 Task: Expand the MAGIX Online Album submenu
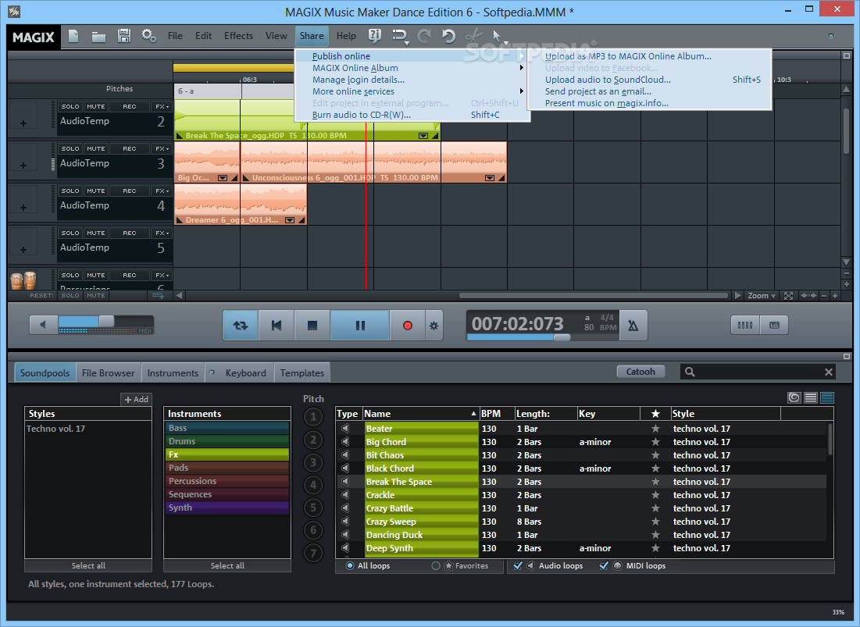coord(412,68)
